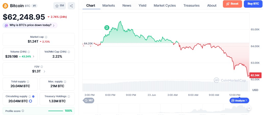Click pause handle on chart range selector
This screenshot has width=263, height=115.
coord(249,108)
